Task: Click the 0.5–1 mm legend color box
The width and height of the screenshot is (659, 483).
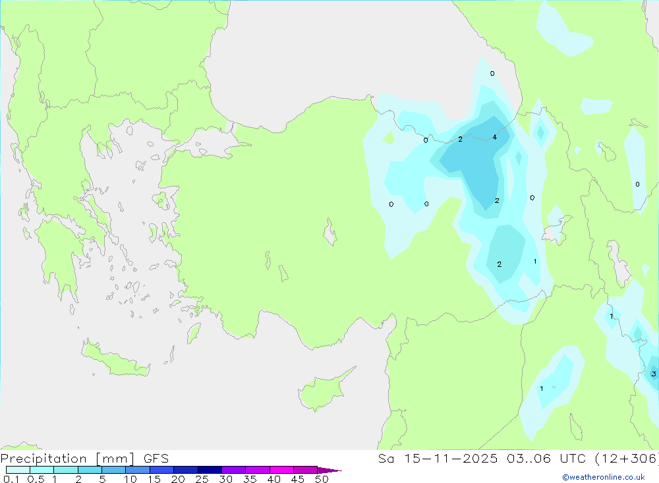Action: [42, 470]
